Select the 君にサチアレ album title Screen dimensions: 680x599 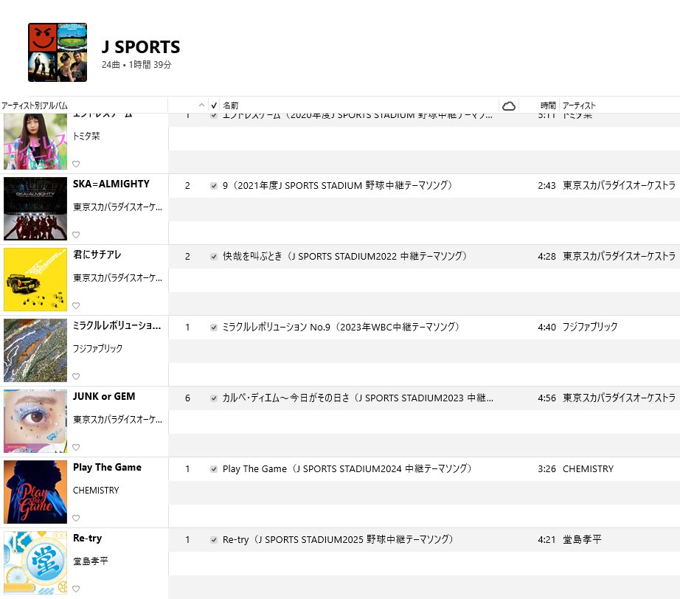point(97,255)
